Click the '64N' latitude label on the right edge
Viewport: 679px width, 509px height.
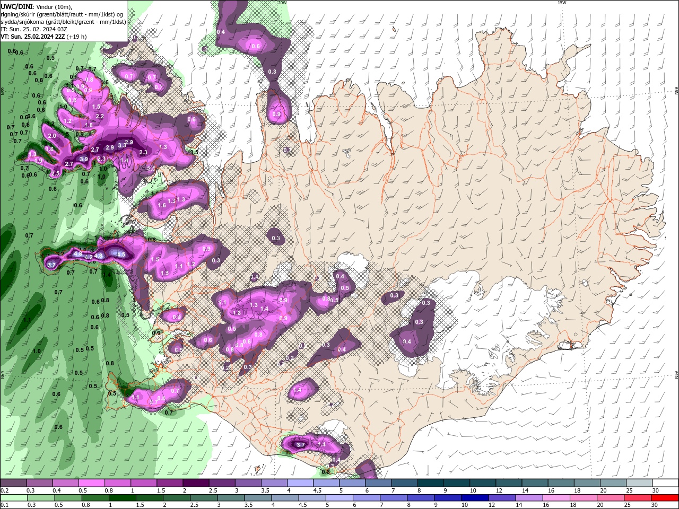pyautogui.click(x=676, y=374)
